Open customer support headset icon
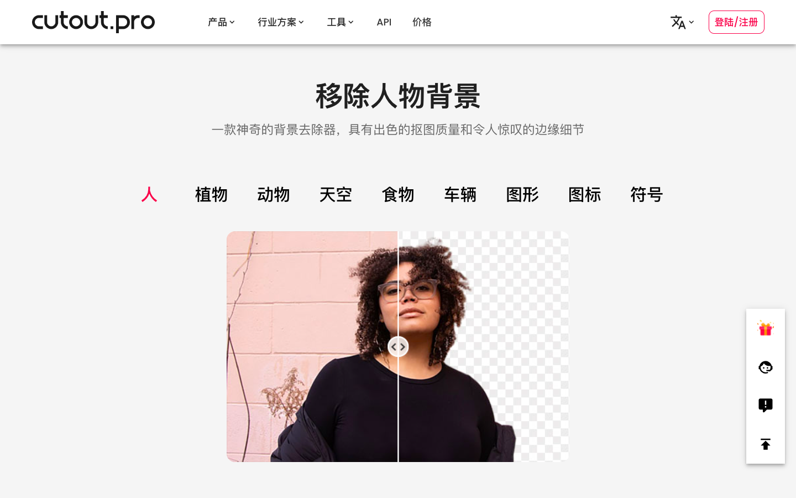The width and height of the screenshot is (796, 498). pyautogui.click(x=766, y=367)
